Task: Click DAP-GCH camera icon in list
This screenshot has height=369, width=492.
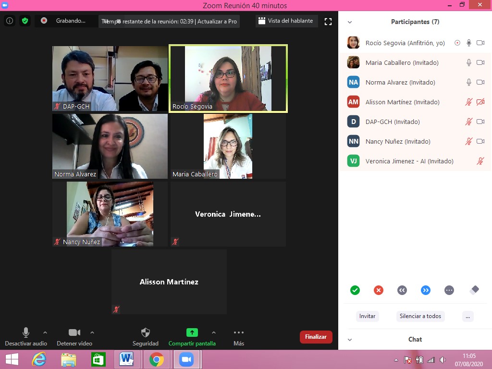Action: (x=480, y=122)
